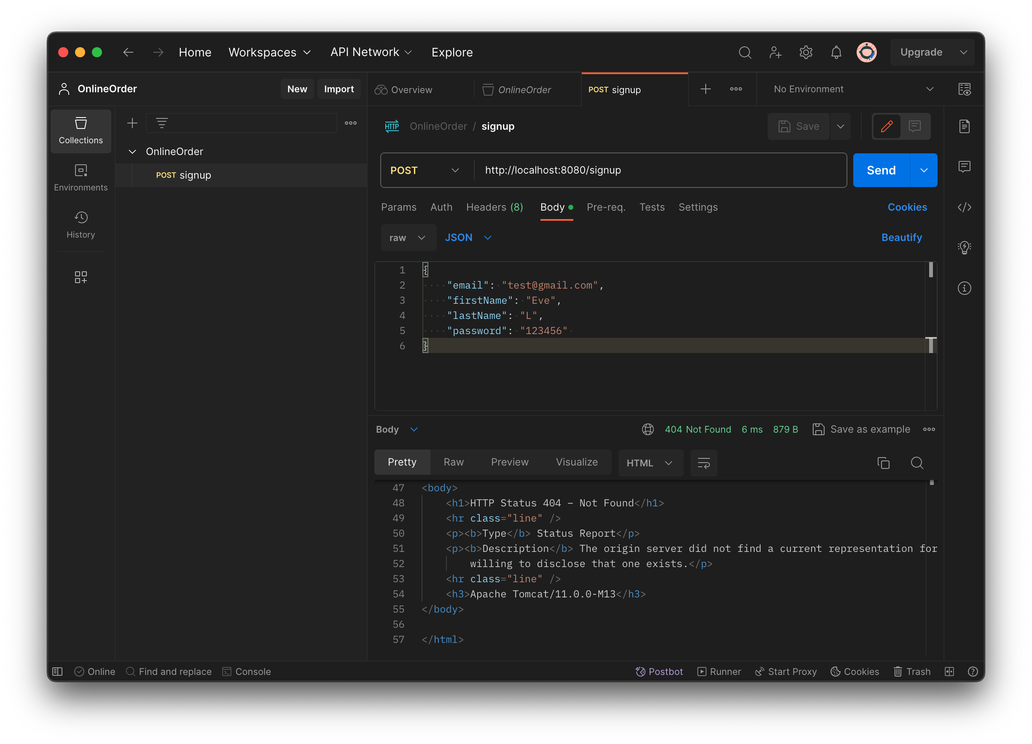Toggle line wrap in the response viewer
This screenshot has width=1032, height=744.
(704, 463)
